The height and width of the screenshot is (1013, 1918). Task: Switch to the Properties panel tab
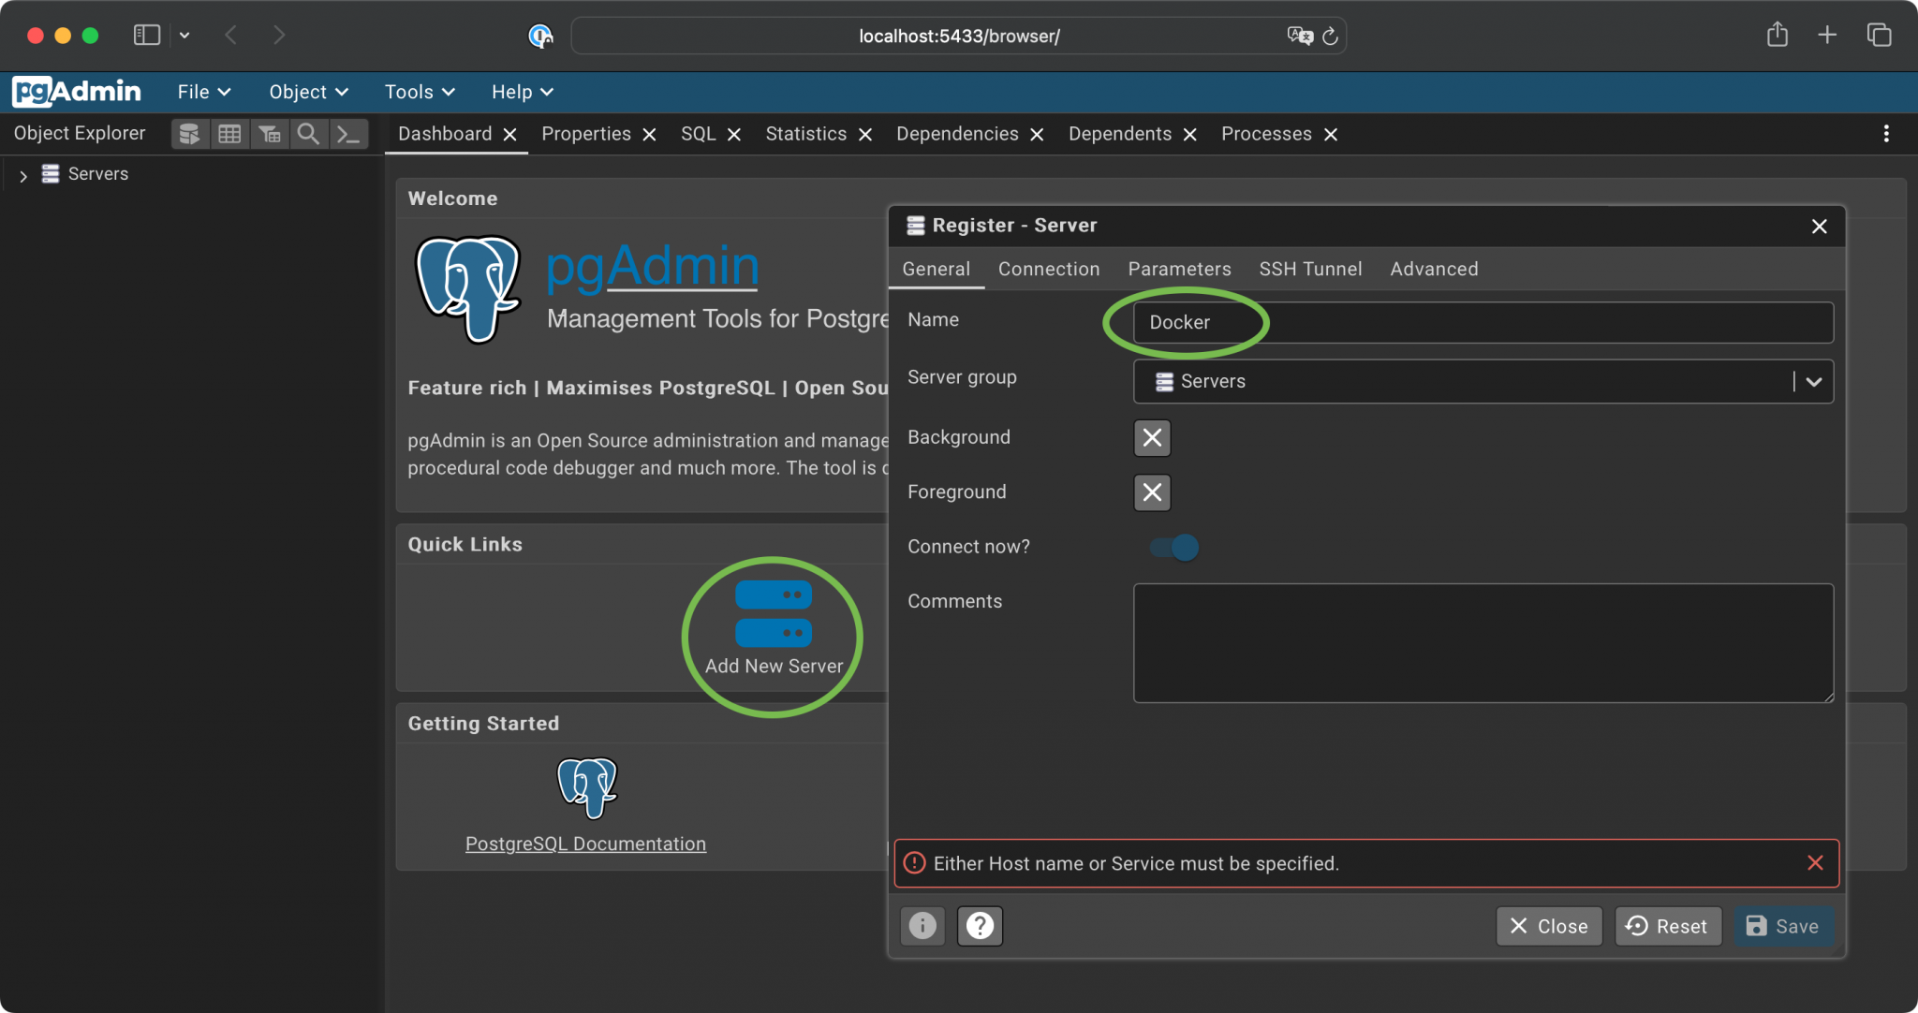pyautogui.click(x=586, y=134)
